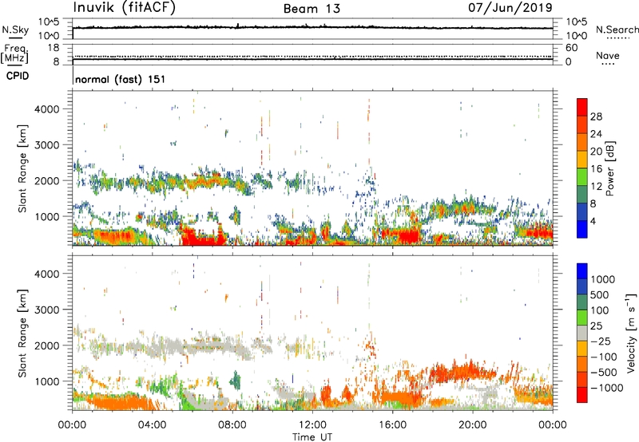Click the '60' Nave axis value
This screenshot has height=442, width=639.
(x=571, y=48)
